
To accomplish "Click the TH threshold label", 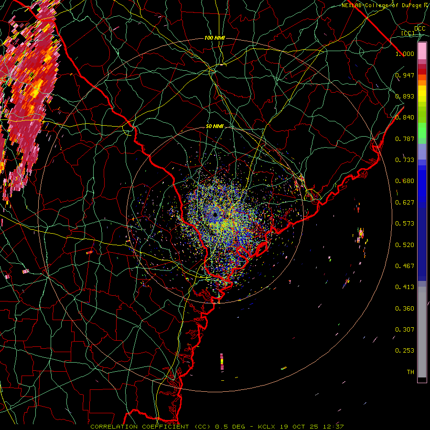I will click(410, 372).
